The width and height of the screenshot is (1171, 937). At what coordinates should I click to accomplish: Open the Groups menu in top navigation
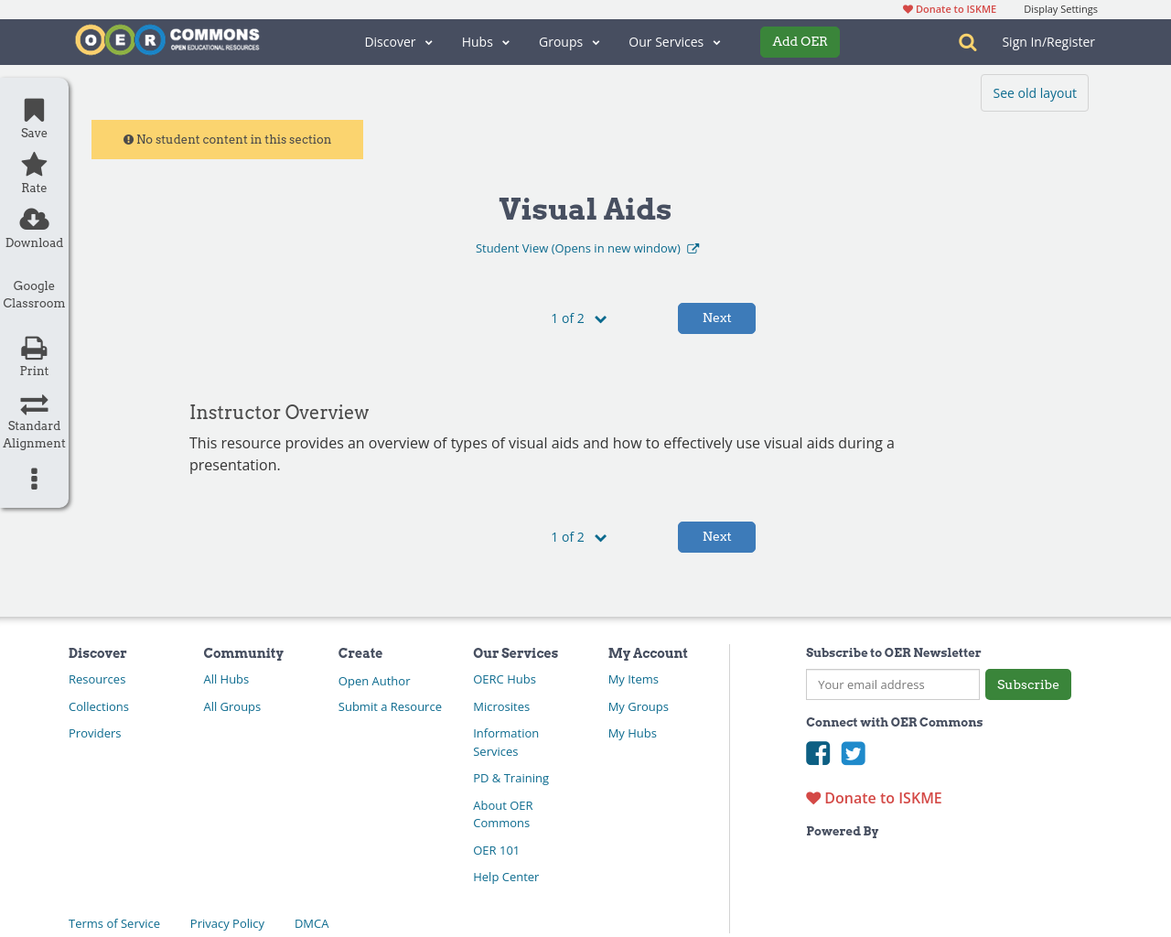coord(569,41)
